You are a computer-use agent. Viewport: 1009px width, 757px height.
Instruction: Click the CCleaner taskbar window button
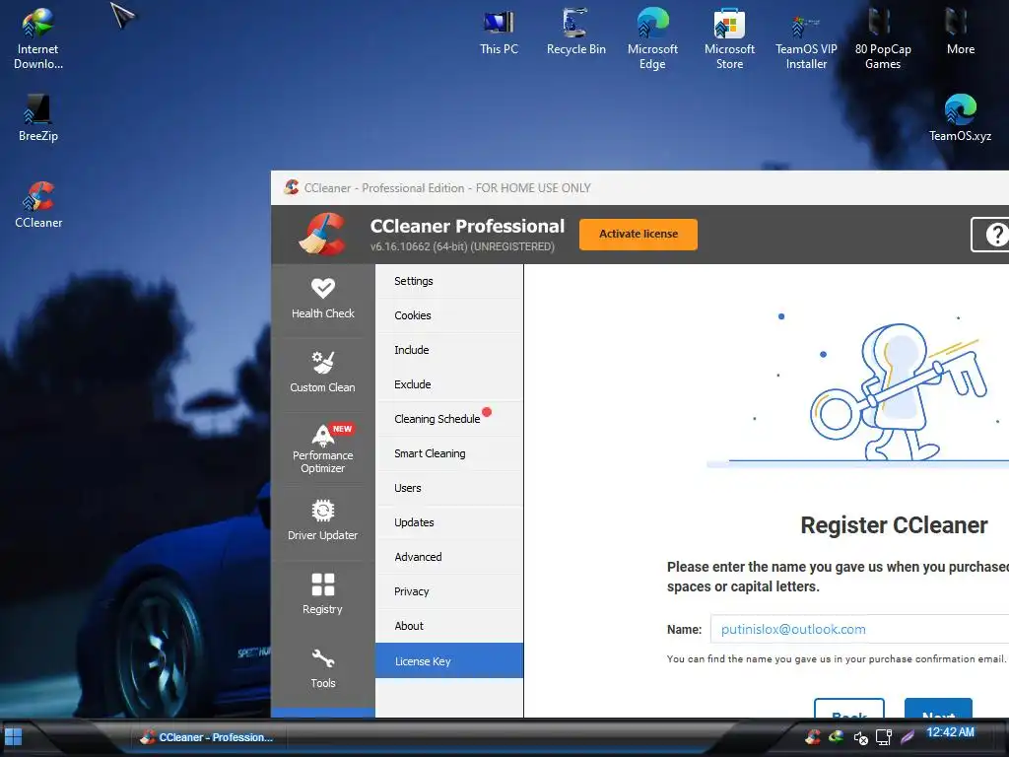(209, 737)
